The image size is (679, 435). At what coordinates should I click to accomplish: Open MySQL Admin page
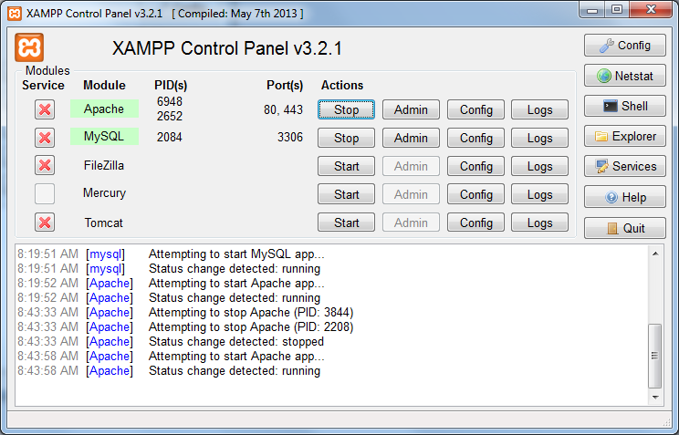(x=411, y=138)
